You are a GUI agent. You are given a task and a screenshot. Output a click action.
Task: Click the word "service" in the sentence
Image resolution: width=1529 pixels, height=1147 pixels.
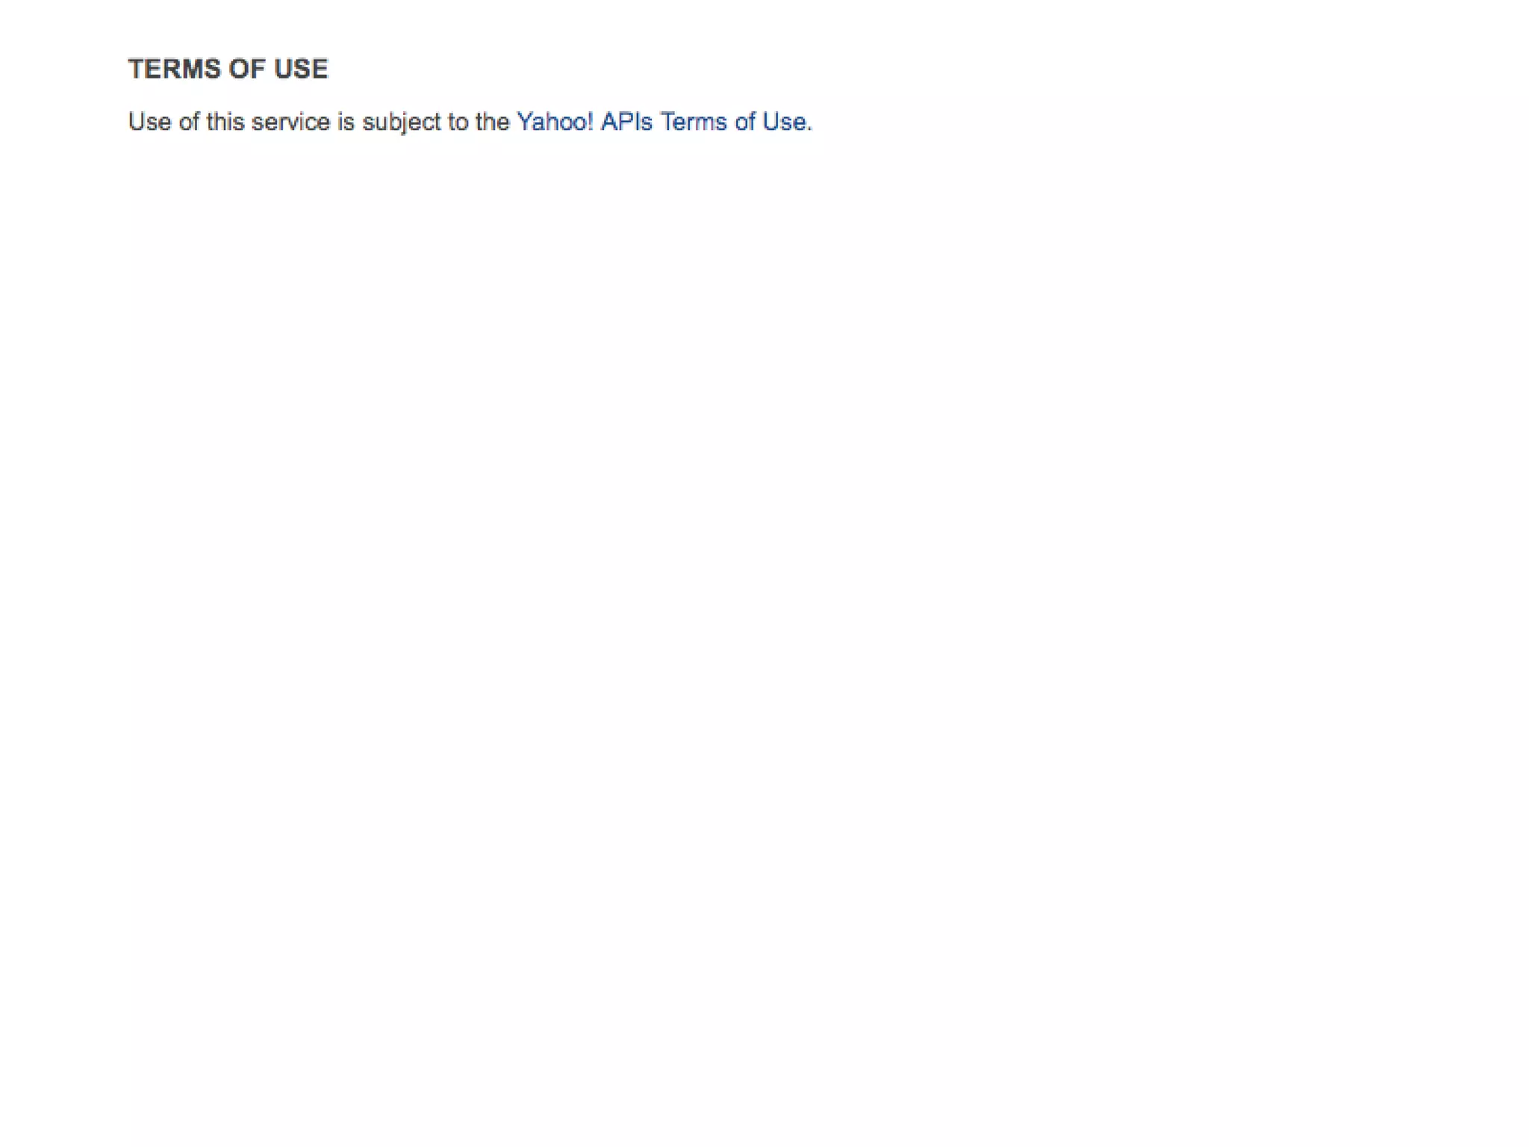coord(290,122)
